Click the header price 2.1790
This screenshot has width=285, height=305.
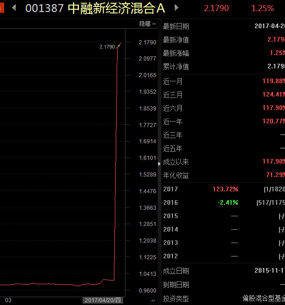click(216, 8)
